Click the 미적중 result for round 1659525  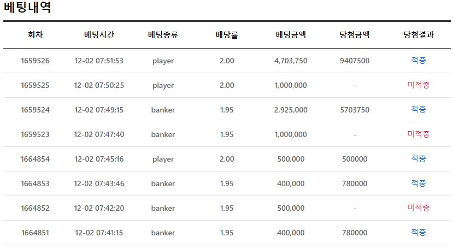[419, 85]
